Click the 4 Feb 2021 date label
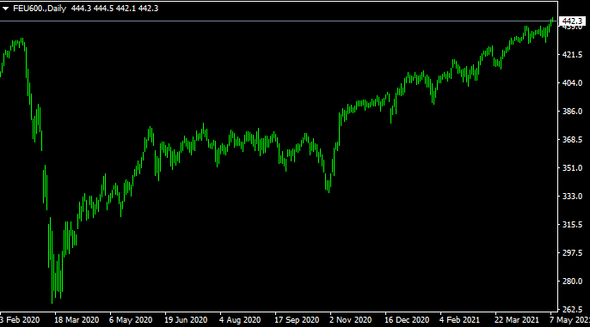Screen dimensions: 590x327 (460, 320)
